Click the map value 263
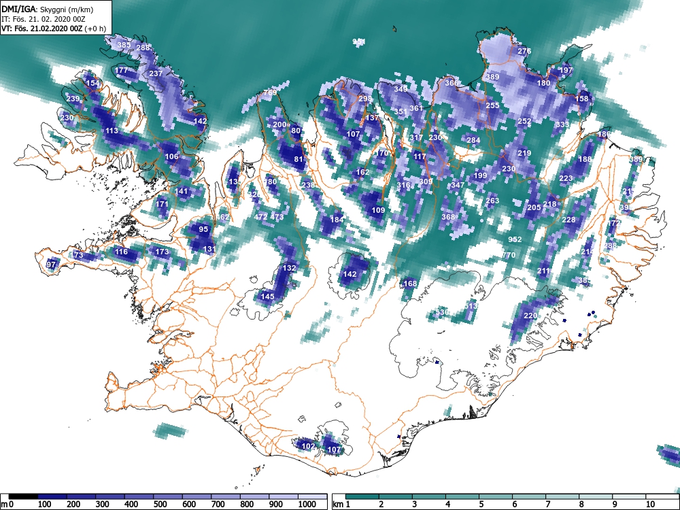This screenshot has height=510, width=680. (x=492, y=201)
